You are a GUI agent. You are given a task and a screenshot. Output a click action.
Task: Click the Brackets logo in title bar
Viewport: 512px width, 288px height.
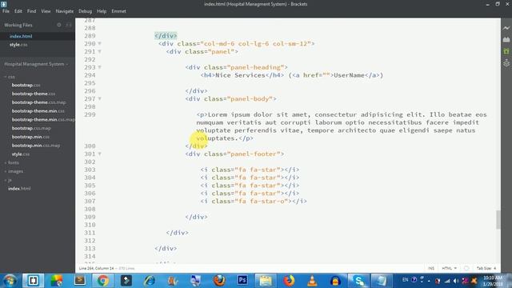[3, 4]
